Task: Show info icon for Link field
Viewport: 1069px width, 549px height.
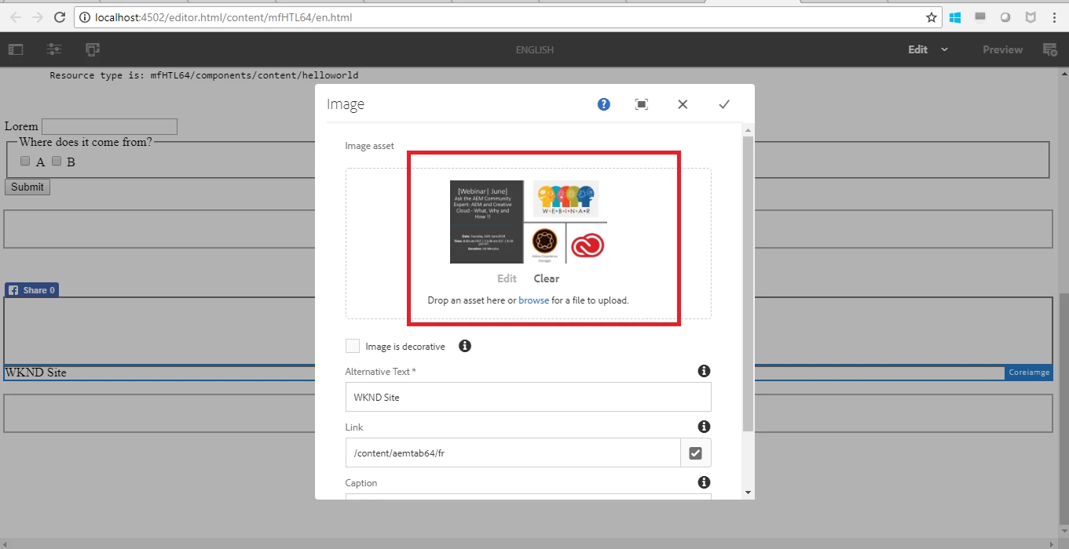Action: pos(704,427)
